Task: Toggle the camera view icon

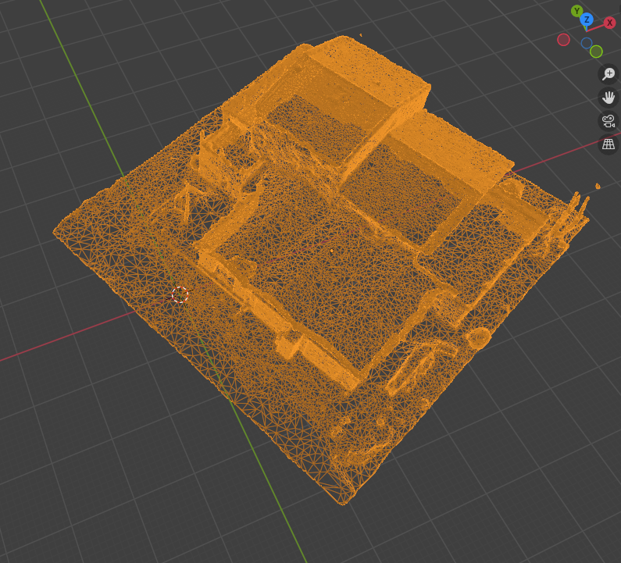Action: (609, 121)
